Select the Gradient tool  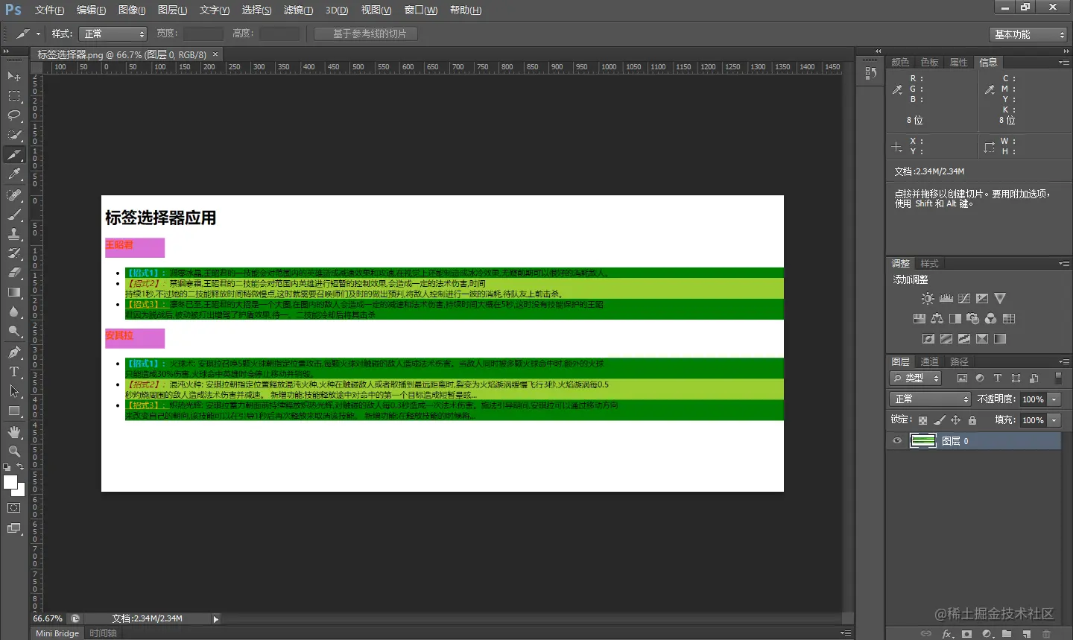(x=14, y=292)
